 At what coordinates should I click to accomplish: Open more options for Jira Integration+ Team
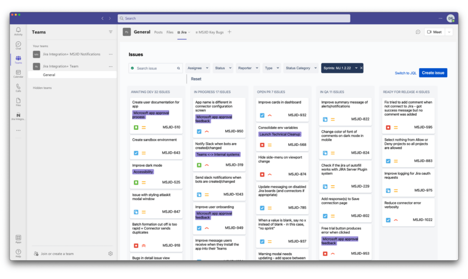coord(111,66)
